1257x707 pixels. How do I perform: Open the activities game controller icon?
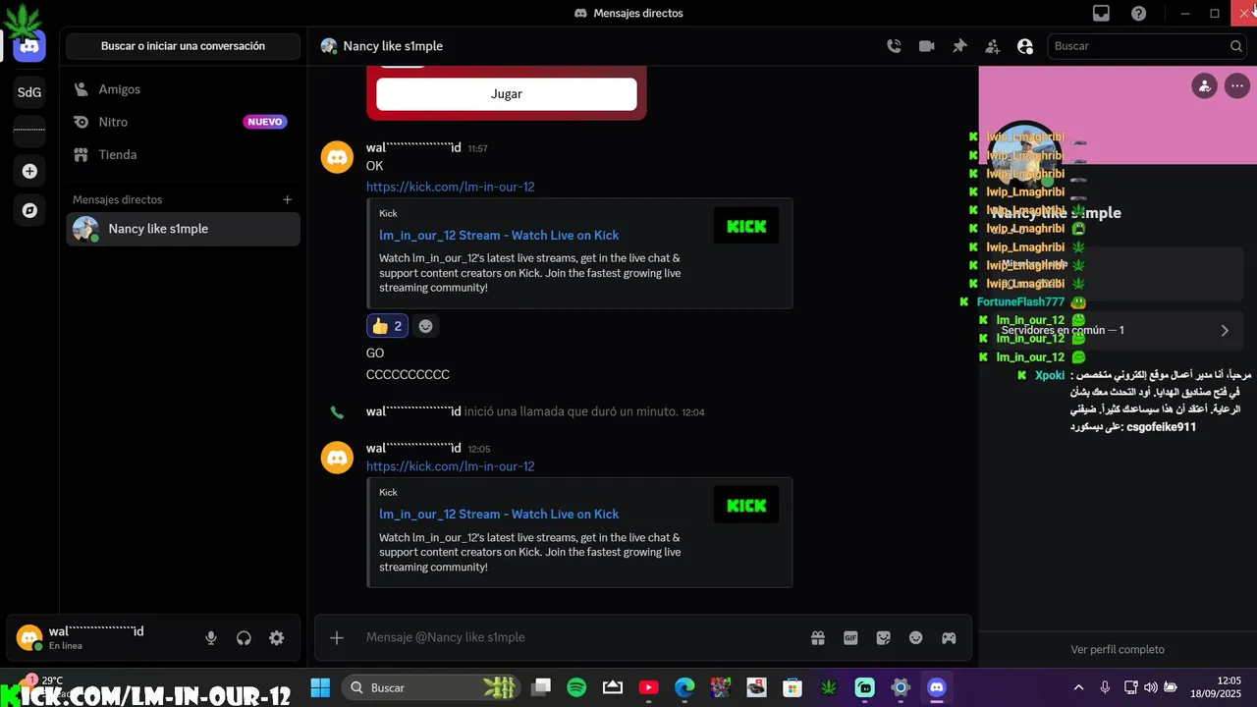pyautogui.click(x=949, y=637)
